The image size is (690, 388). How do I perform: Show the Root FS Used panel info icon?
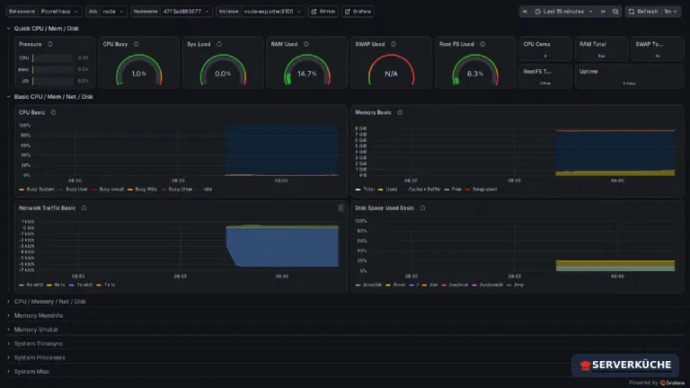click(x=482, y=44)
